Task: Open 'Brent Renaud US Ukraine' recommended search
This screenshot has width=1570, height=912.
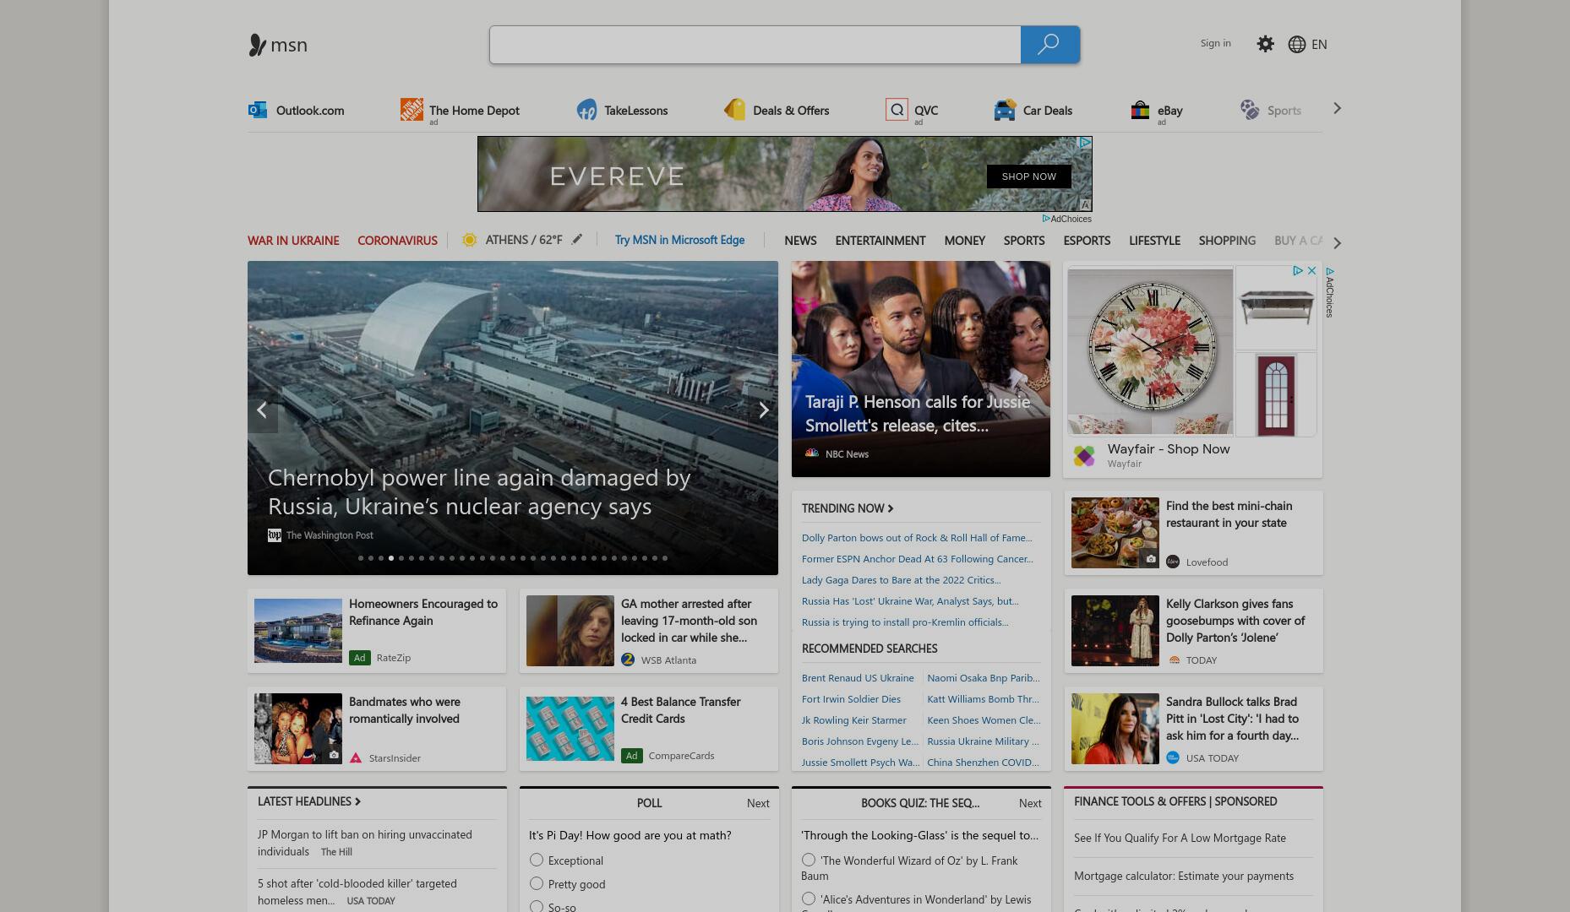Action: [858, 678]
